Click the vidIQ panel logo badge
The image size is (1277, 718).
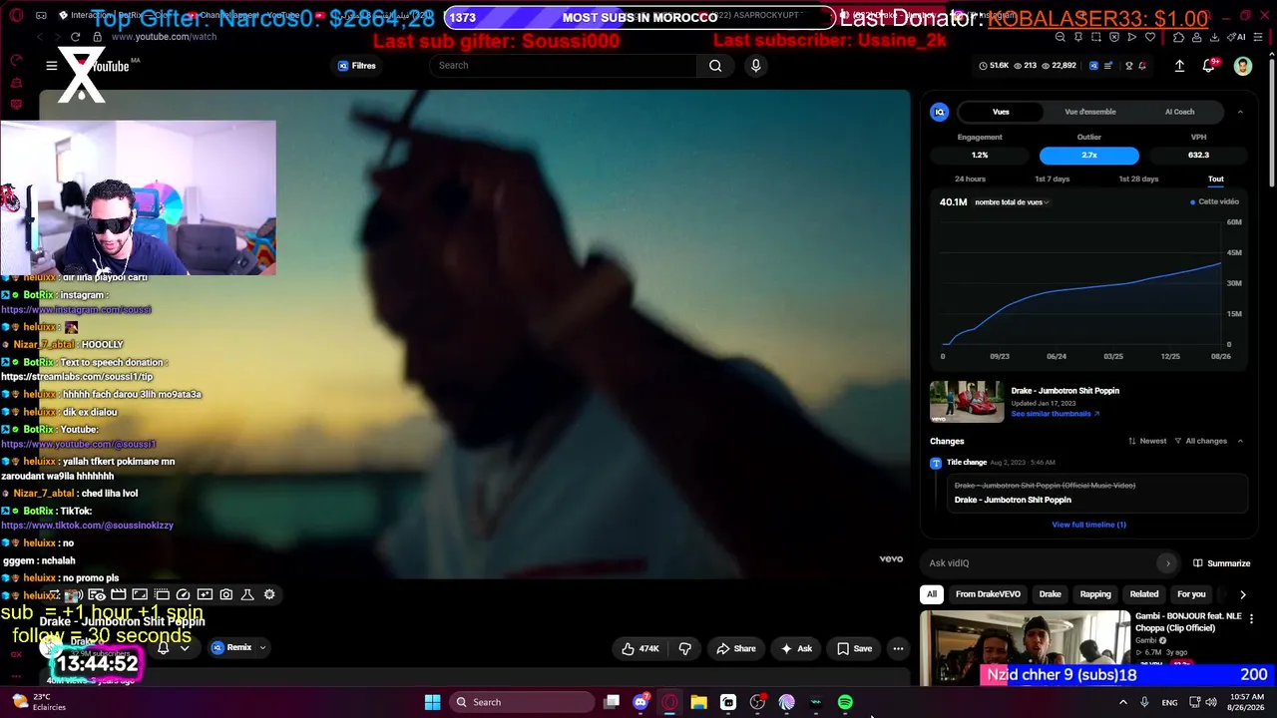(x=939, y=112)
